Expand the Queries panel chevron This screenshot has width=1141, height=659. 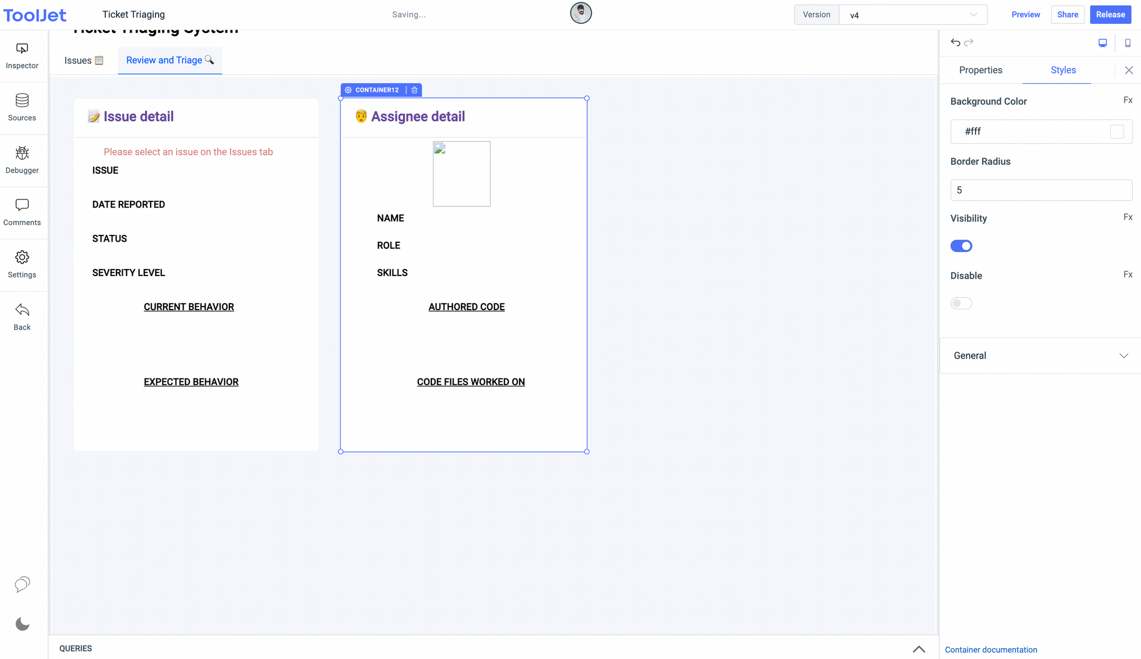click(919, 649)
